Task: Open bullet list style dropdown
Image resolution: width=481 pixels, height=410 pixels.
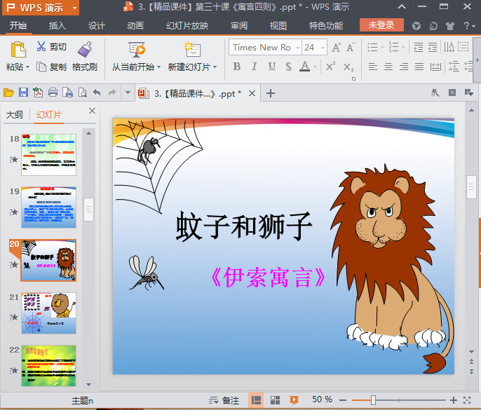Action: point(382,47)
